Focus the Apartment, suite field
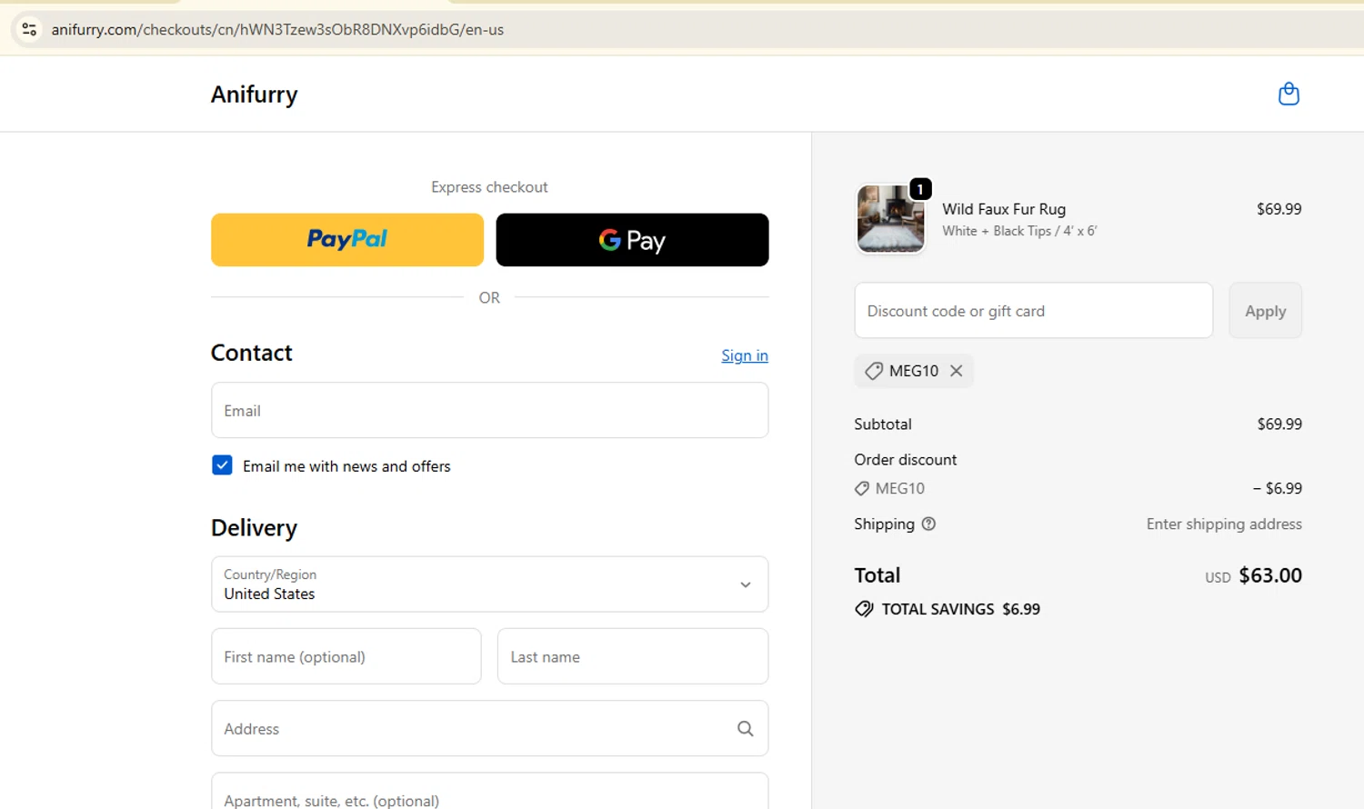 point(489,792)
